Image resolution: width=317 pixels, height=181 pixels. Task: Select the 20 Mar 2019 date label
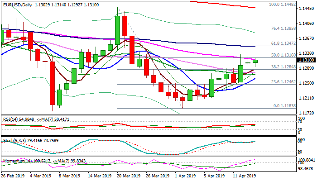(x=124, y=176)
